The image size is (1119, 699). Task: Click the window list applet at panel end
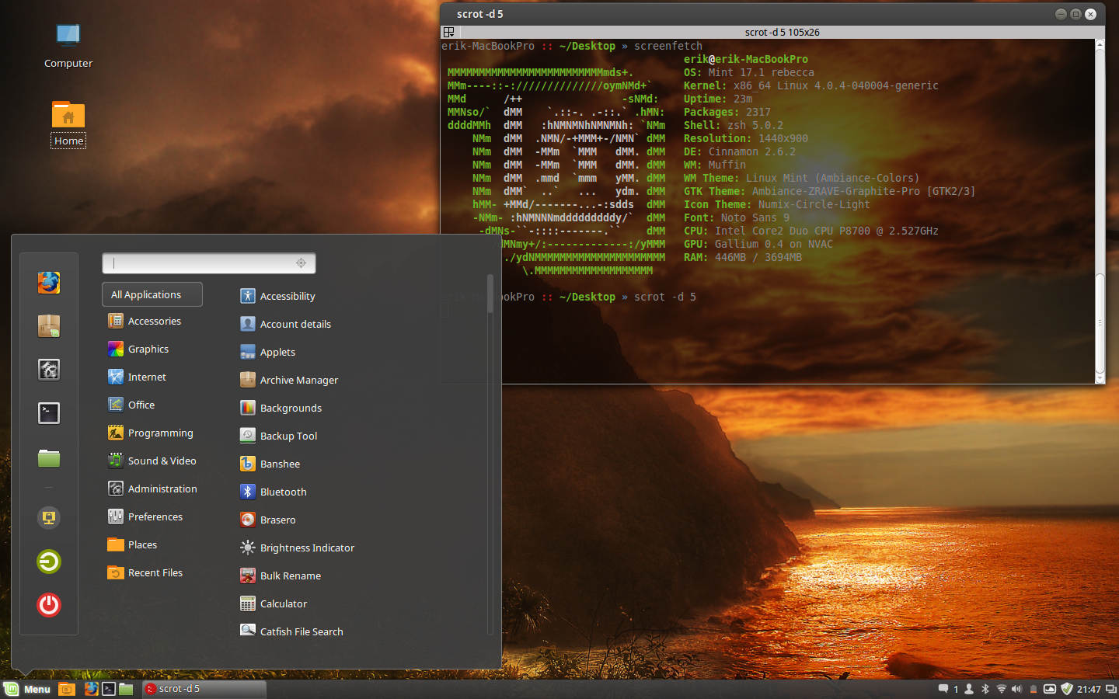click(x=1110, y=689)
